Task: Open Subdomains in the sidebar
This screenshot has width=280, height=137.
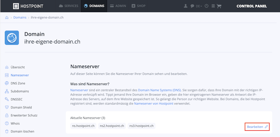Action: tap(20, 91)
